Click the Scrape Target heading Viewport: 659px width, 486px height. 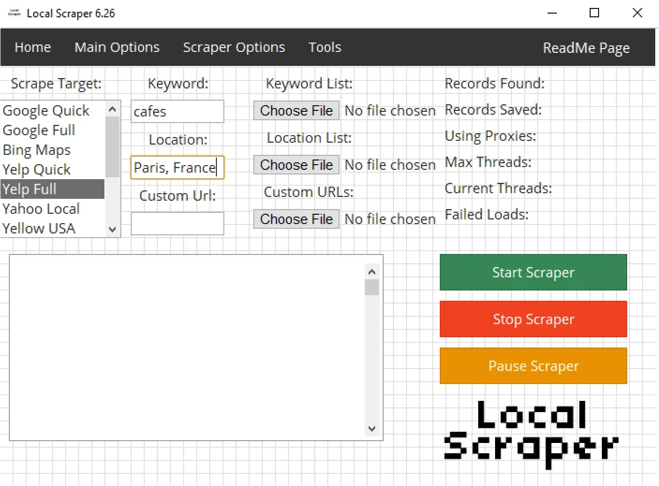56,83
